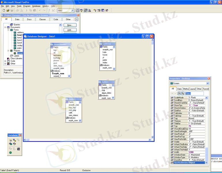Click the Zoom magnifier icon in Properties
The height and width of the screenshot is (173, 222).
click(183, 93)
